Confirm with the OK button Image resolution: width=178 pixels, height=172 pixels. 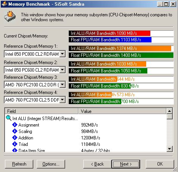point(160,164)
